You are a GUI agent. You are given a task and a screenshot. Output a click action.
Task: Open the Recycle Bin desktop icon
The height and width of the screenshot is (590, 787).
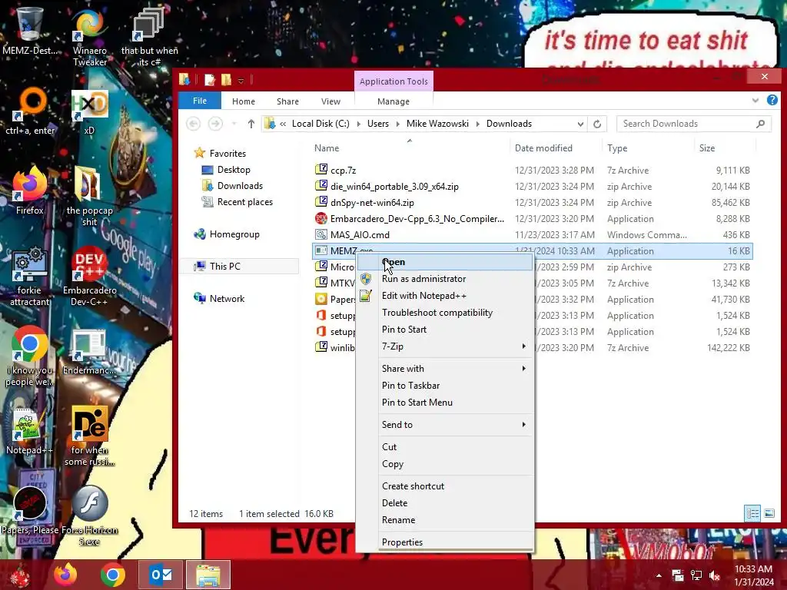pos(29,30)
